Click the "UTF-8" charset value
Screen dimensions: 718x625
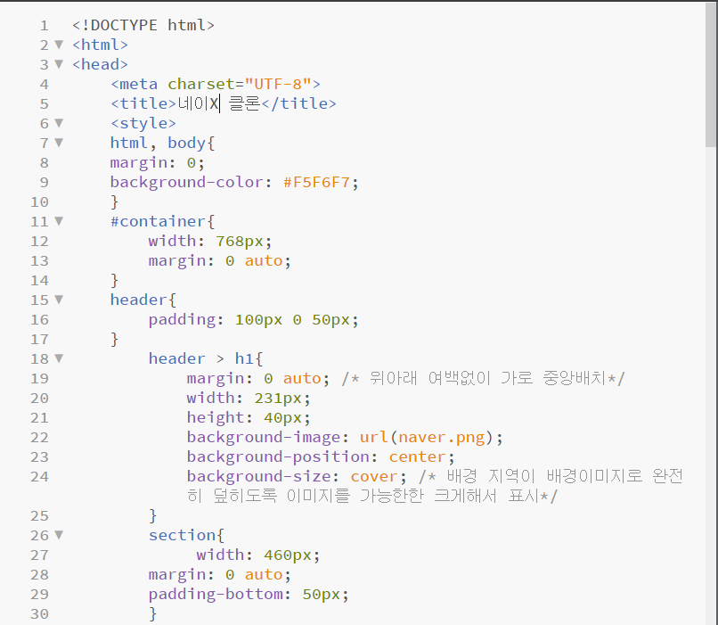(x=278, y=84)
